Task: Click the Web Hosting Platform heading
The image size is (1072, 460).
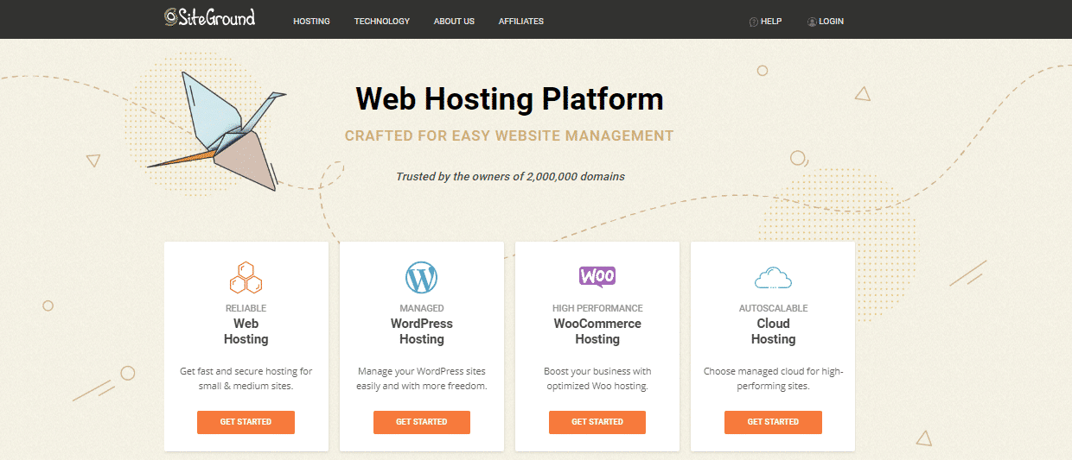Action: pyautogui.click(x=509, y=98)
